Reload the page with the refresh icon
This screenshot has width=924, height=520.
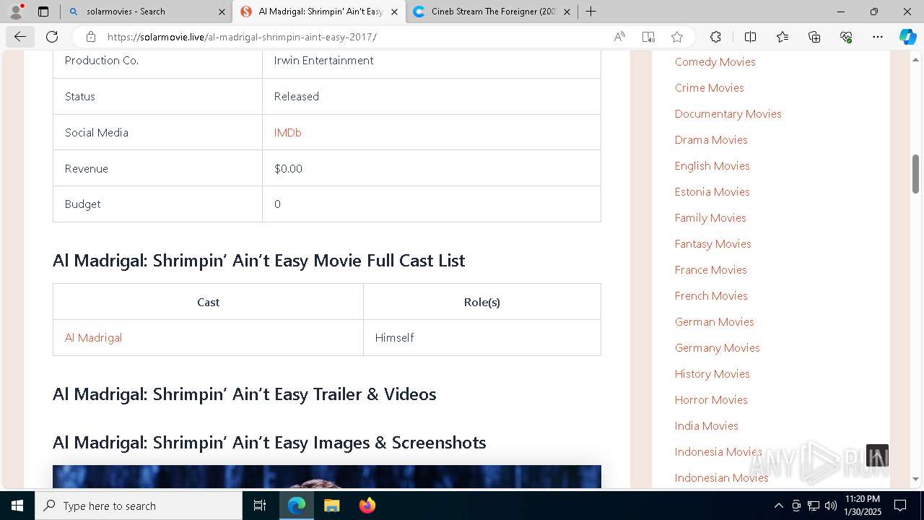tap(52, 37)
